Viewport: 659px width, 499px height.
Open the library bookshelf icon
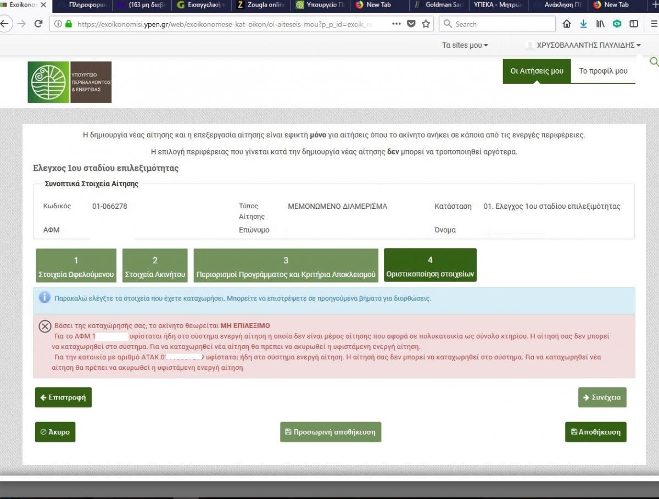tap(600, 24)
